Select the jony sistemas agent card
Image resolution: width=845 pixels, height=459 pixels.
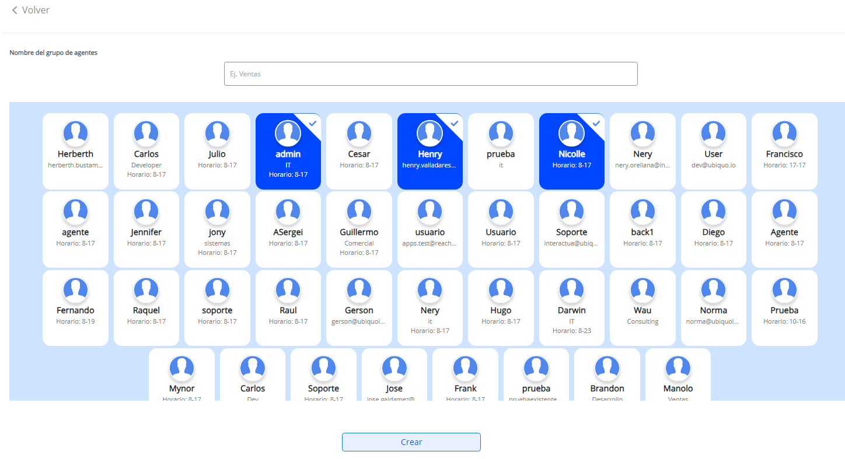[217, 230]
